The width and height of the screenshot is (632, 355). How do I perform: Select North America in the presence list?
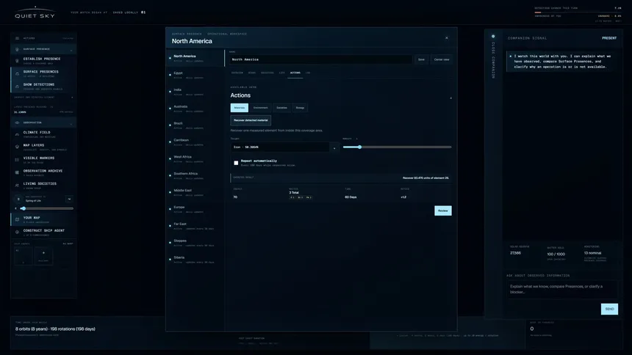(195, 59)
